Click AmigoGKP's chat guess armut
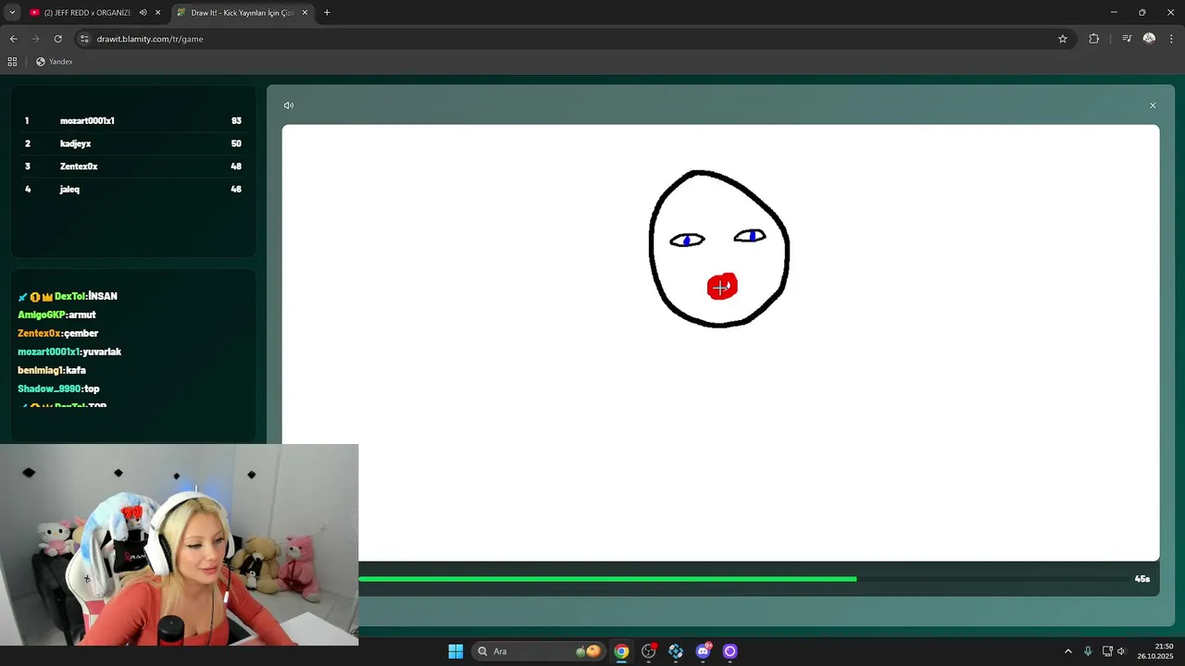The height and width of the screenshot is (666, 1185). pyautogui.click(x=82, y=314)
